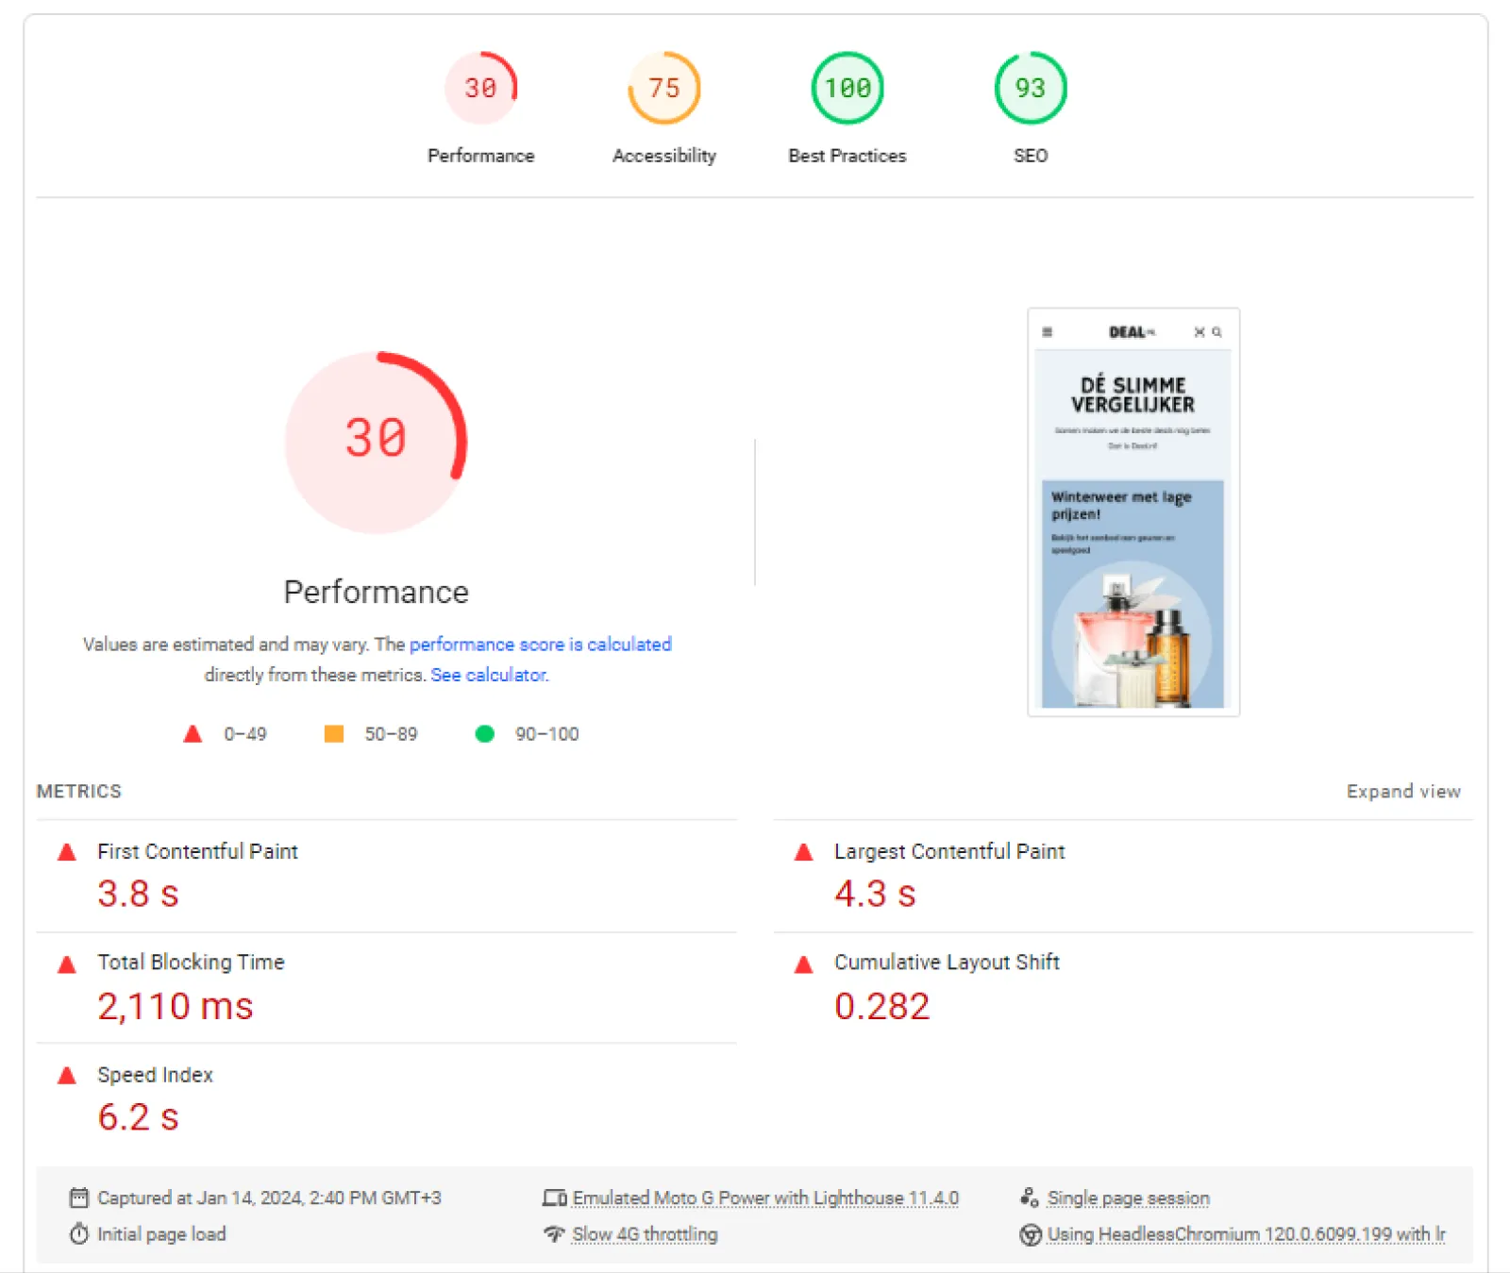Open the Accessibility category label
This screenshot has height=1273, width=1510.
click(663, 156)
